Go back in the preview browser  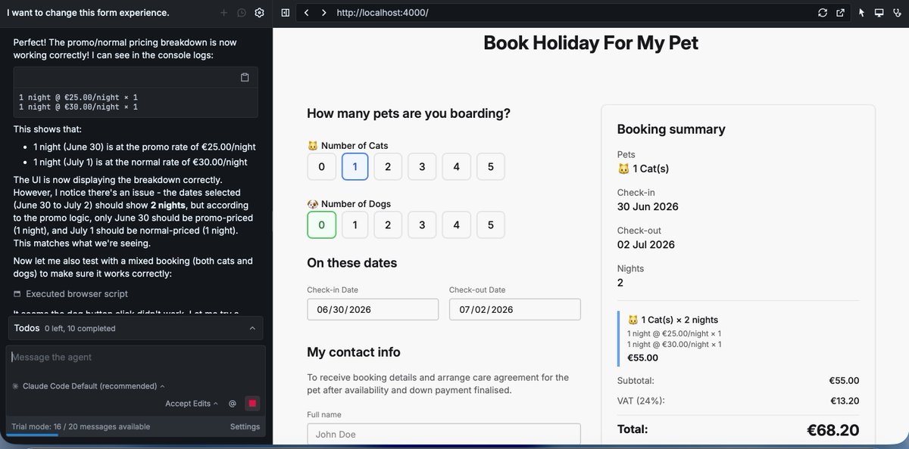coord(306,13)
